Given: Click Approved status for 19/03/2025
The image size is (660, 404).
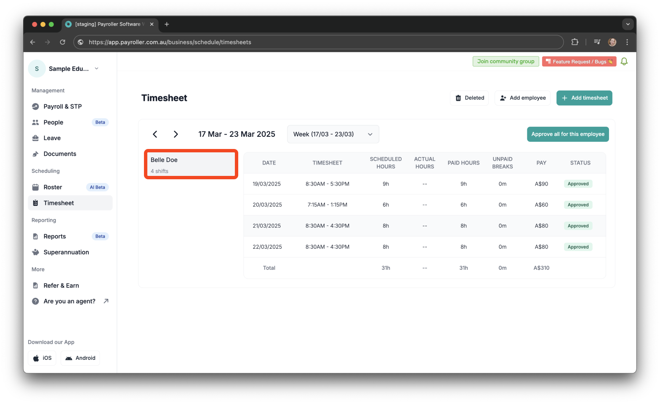Looking at the screenshot, I should tap(578, 184).
